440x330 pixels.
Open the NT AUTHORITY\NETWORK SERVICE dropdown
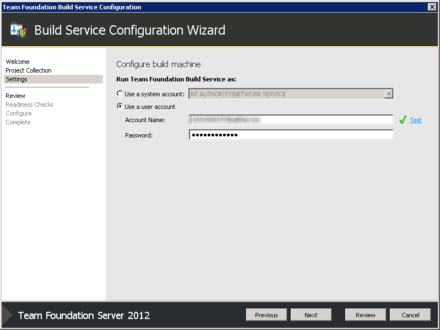(x=389, y=94)
